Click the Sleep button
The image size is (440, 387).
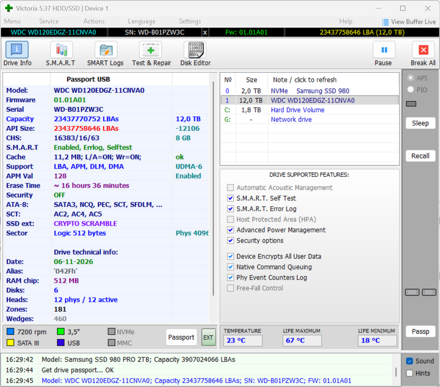click(420, 123)
